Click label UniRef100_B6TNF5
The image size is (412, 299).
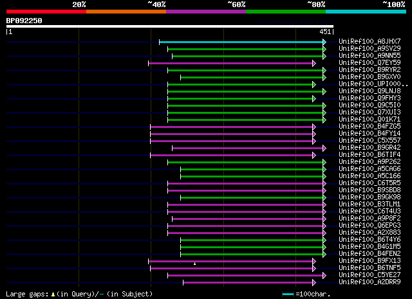click(370, 268)
